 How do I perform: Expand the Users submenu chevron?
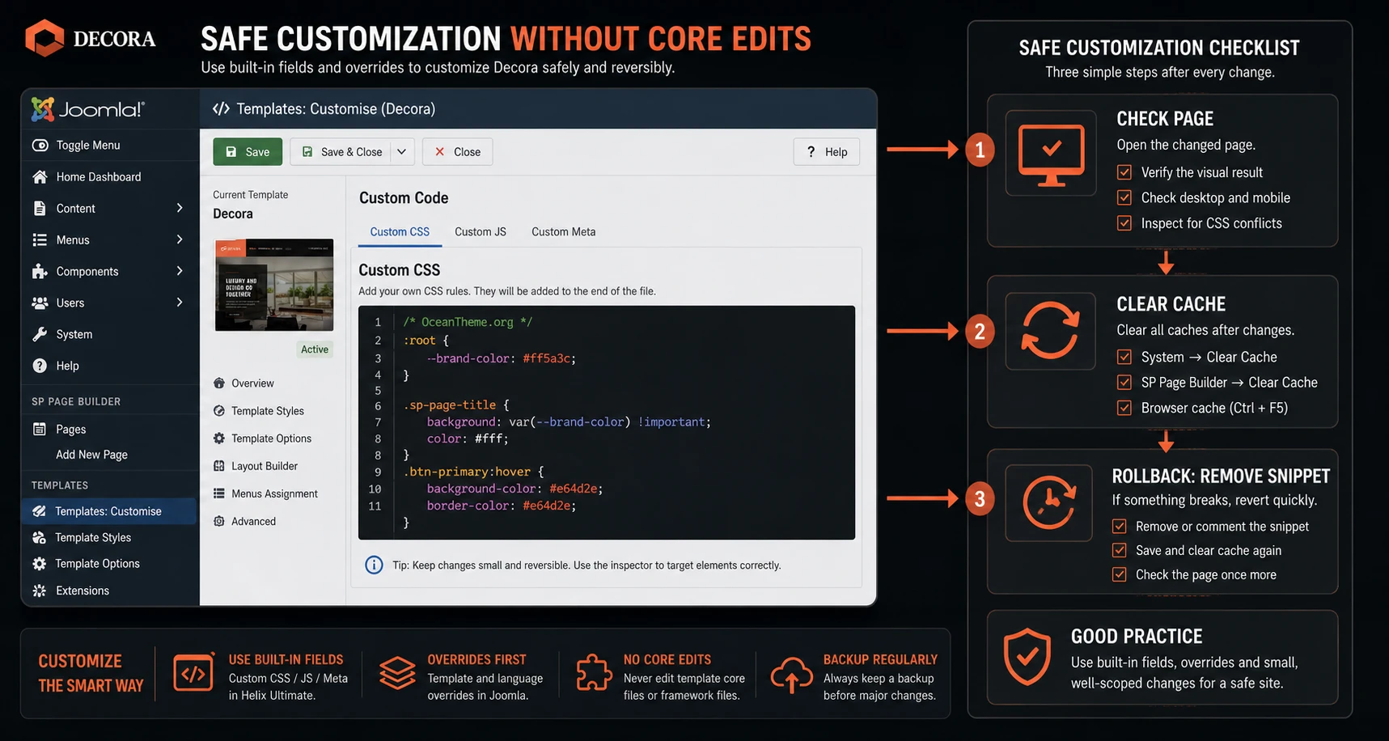180,303
